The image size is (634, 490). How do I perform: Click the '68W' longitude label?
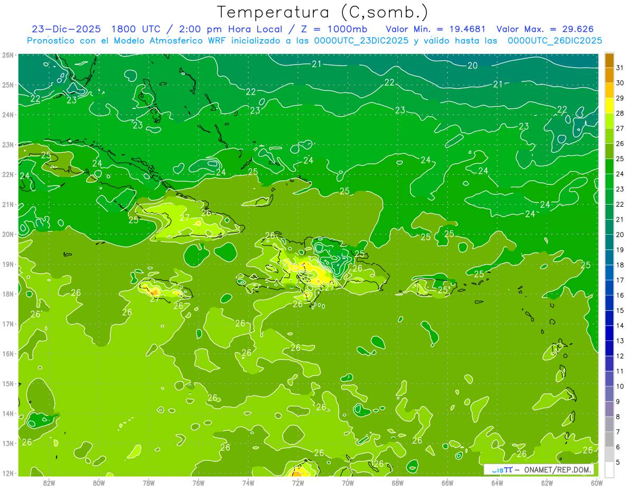(398, 482)
